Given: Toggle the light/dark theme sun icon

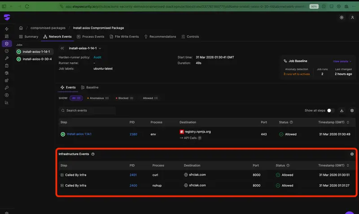Looking at the screenshot, I should (x=341, y=17).
